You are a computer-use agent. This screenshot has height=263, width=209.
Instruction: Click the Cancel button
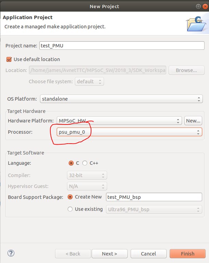(x=148, y=254)
